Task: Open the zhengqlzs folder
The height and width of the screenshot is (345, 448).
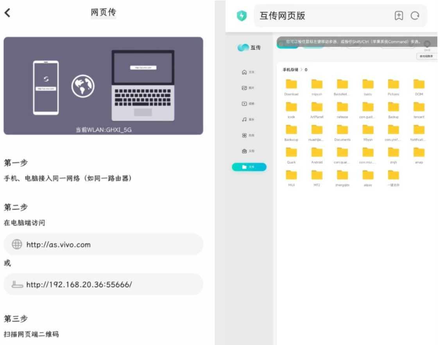Action: click(342, 178)
